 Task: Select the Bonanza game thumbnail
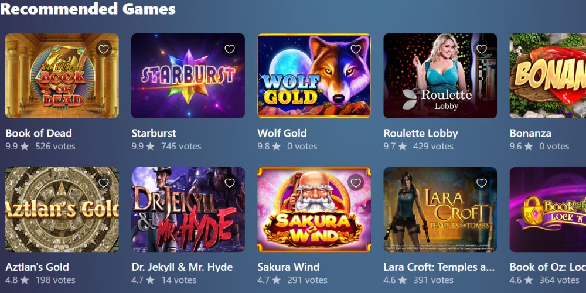(548, 76)
